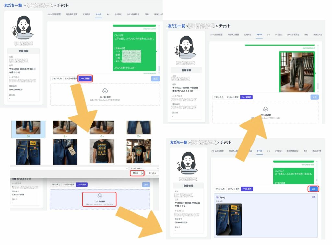Image resolution: width=332 pixels, height=245 pixels.
Task: Click the 変更 link beside 5.png
Action: coord(314,197)
